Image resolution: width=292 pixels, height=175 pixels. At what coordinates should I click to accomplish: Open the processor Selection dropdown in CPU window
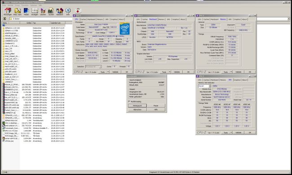(93, 66)
